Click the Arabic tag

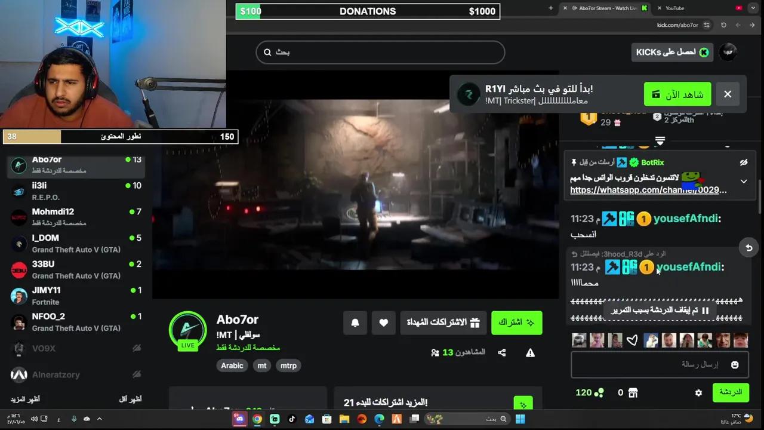point(232,365)
